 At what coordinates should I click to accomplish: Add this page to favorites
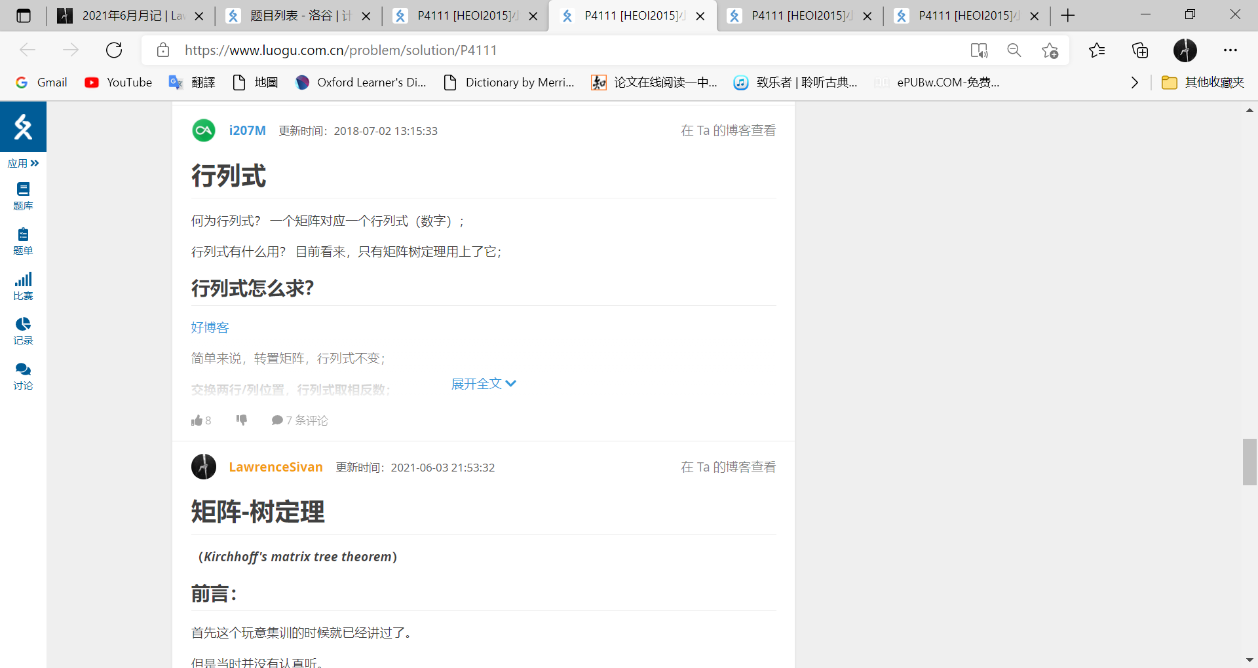pyautogui.click(x=1050, y=50)
